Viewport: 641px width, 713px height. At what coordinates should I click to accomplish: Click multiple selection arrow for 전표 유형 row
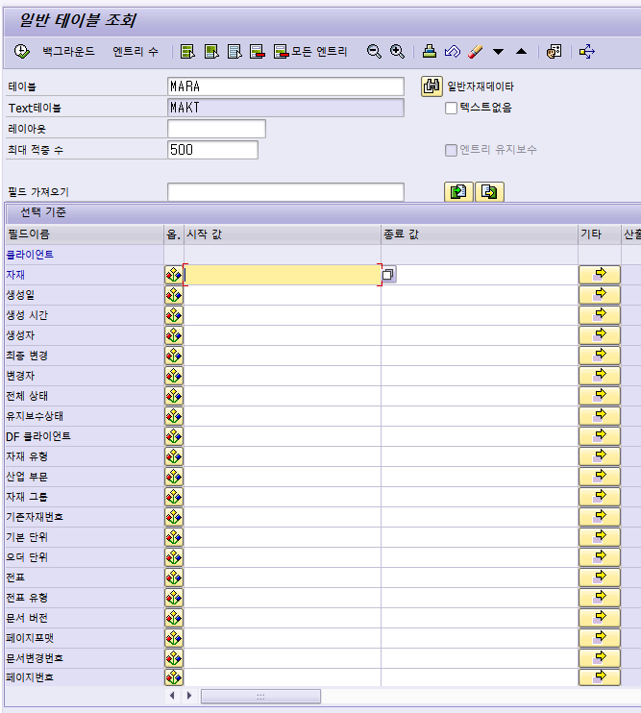(x=599, y=598)
